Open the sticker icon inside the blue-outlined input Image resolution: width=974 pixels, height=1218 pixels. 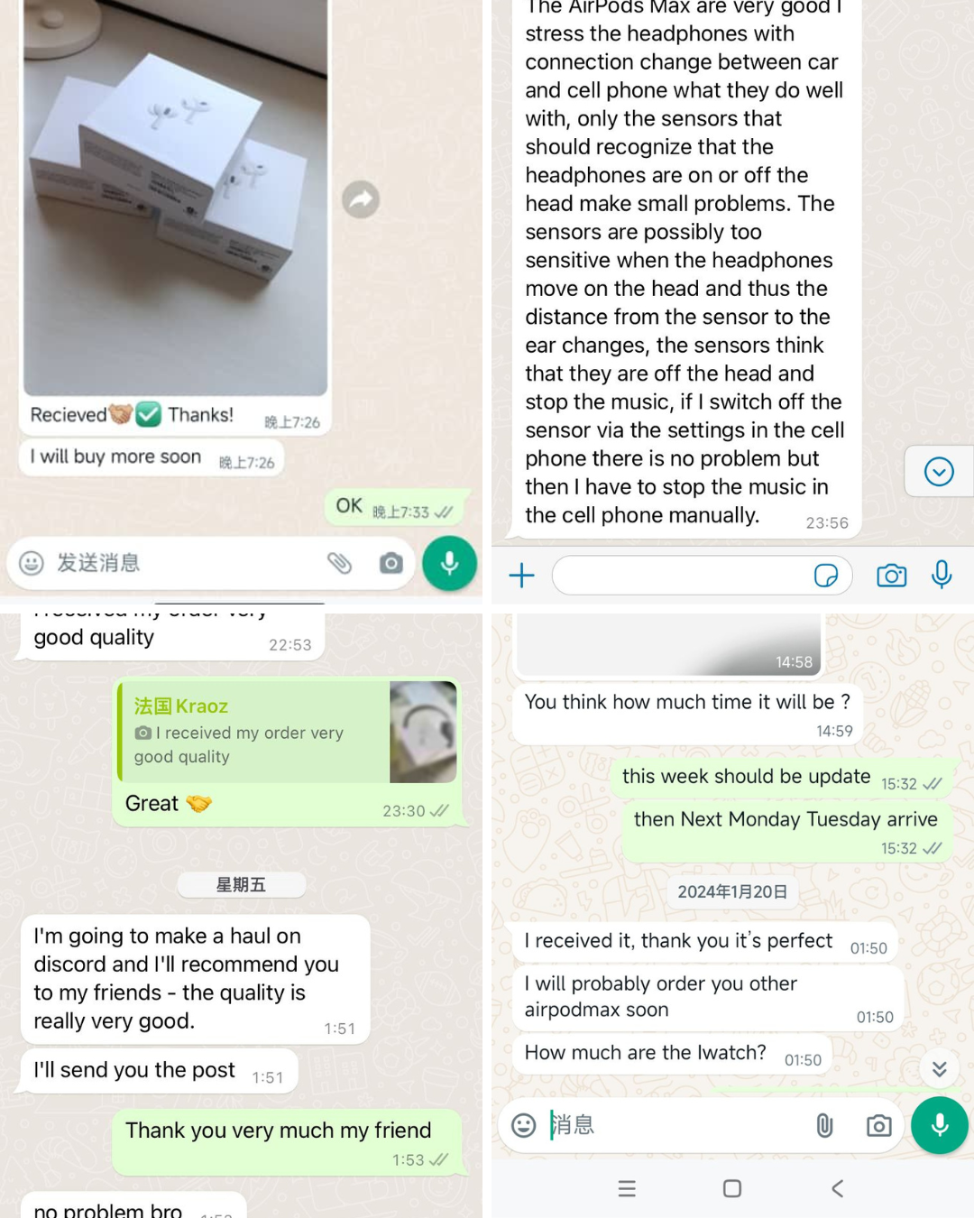(826, 576)
